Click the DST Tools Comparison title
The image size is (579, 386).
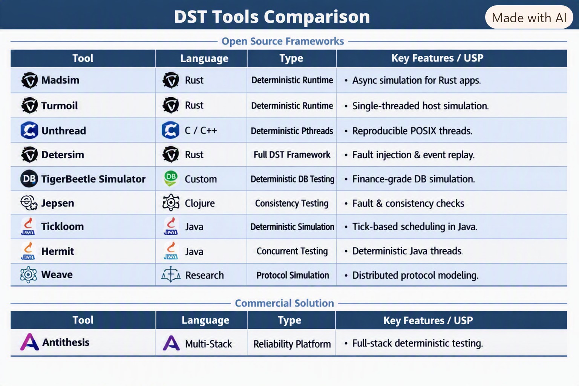[x=272, y=17]
